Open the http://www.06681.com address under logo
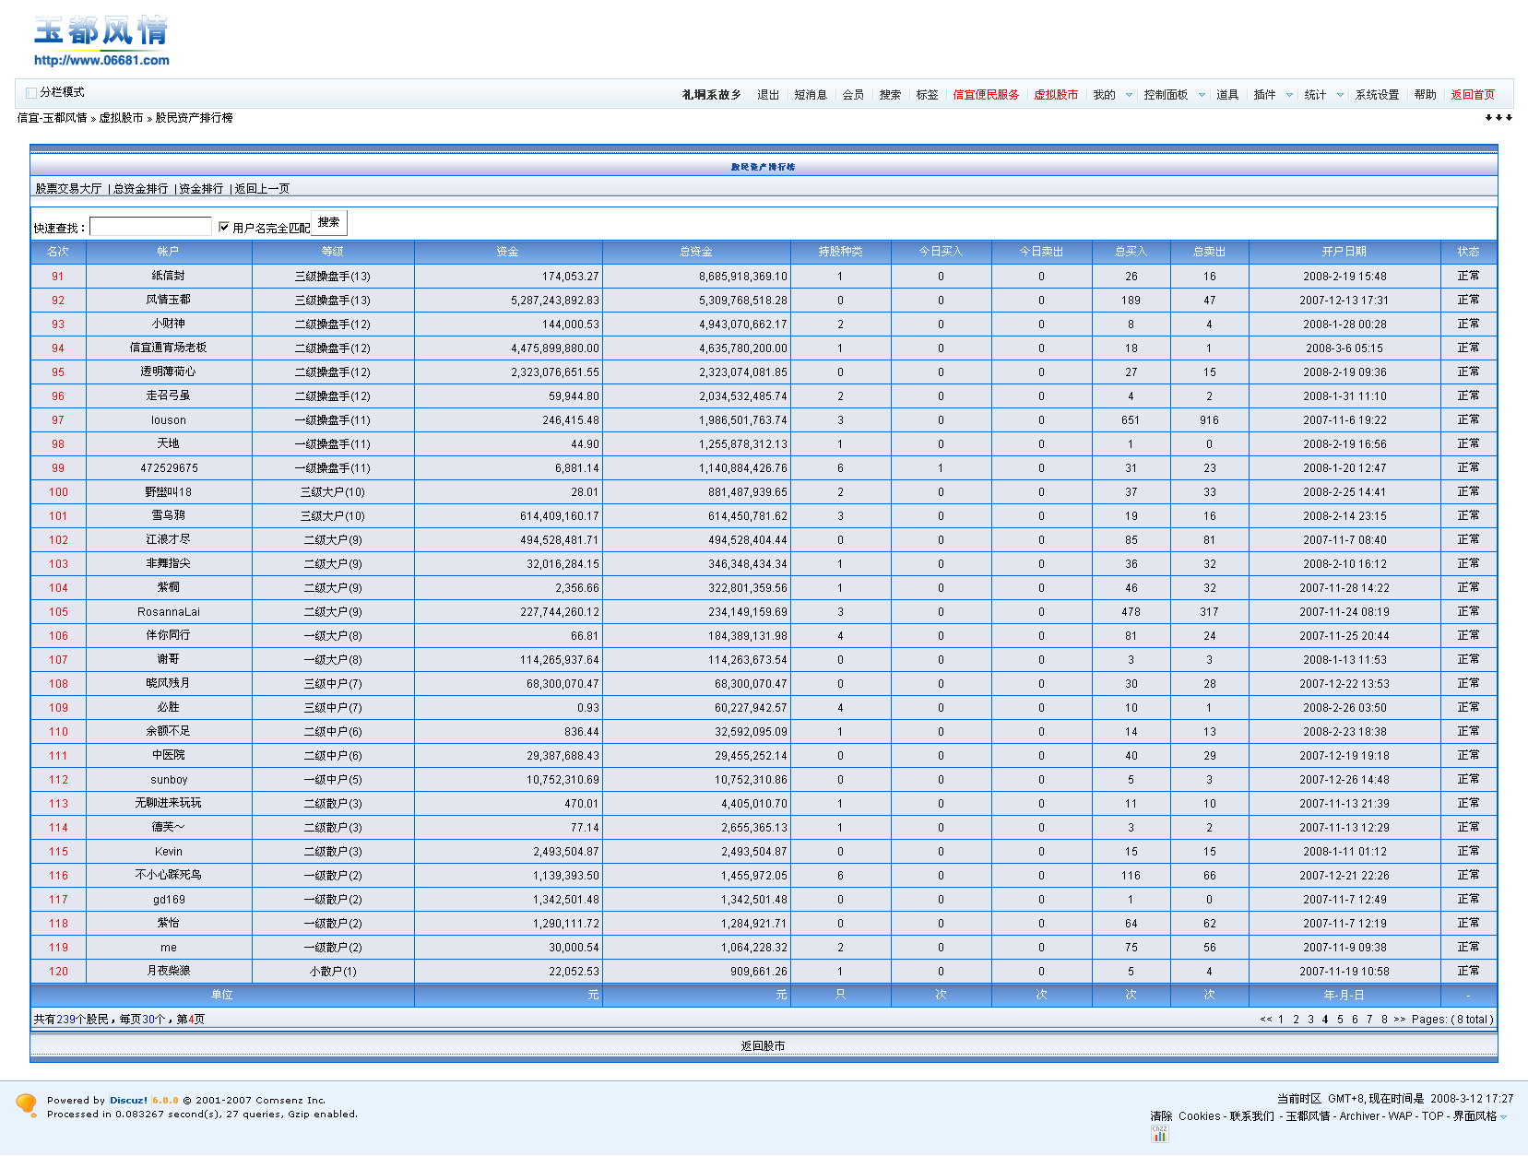Image resolution: width=1528 pixels, height=1156 pixels. (x=101, y=61)
